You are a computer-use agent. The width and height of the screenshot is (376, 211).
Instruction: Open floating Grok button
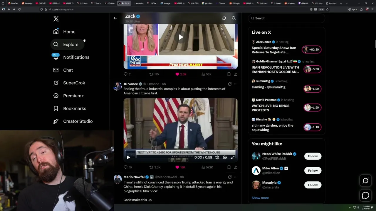(365, 181)
